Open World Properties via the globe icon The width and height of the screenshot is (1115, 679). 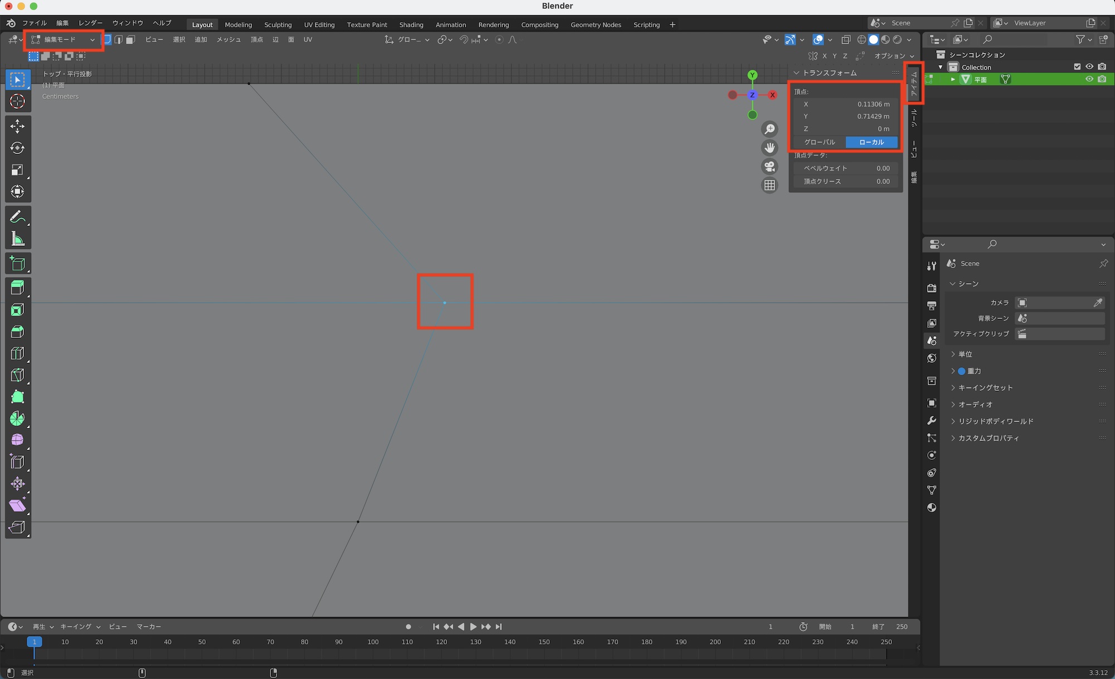932,358
